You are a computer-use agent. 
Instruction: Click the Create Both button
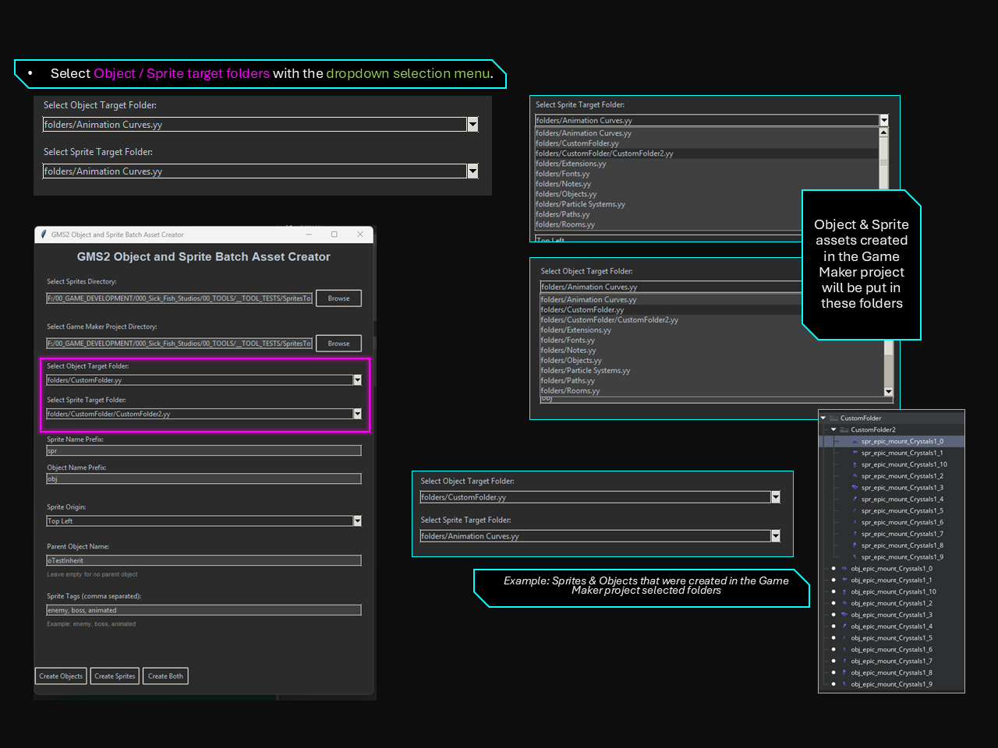165,676
